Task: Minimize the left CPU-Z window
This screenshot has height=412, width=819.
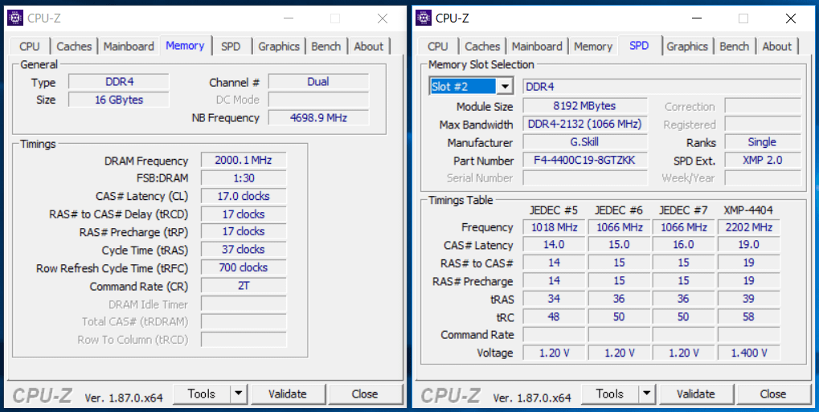Action: (x=289, y=18)
